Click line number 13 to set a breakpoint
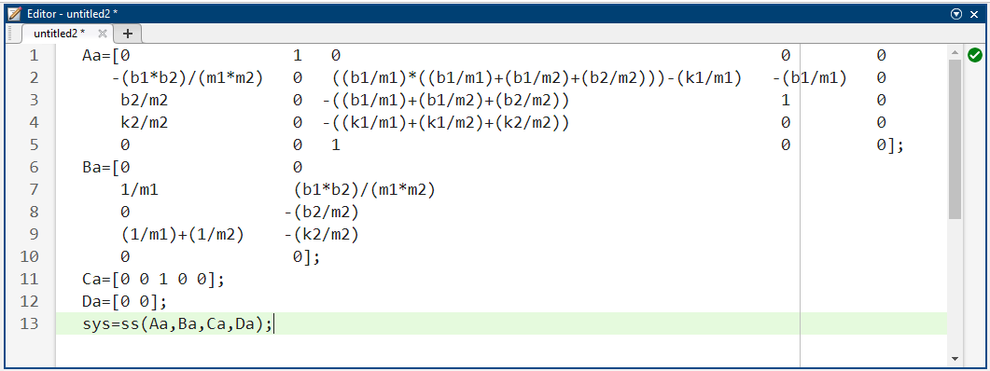 point(29,323)
